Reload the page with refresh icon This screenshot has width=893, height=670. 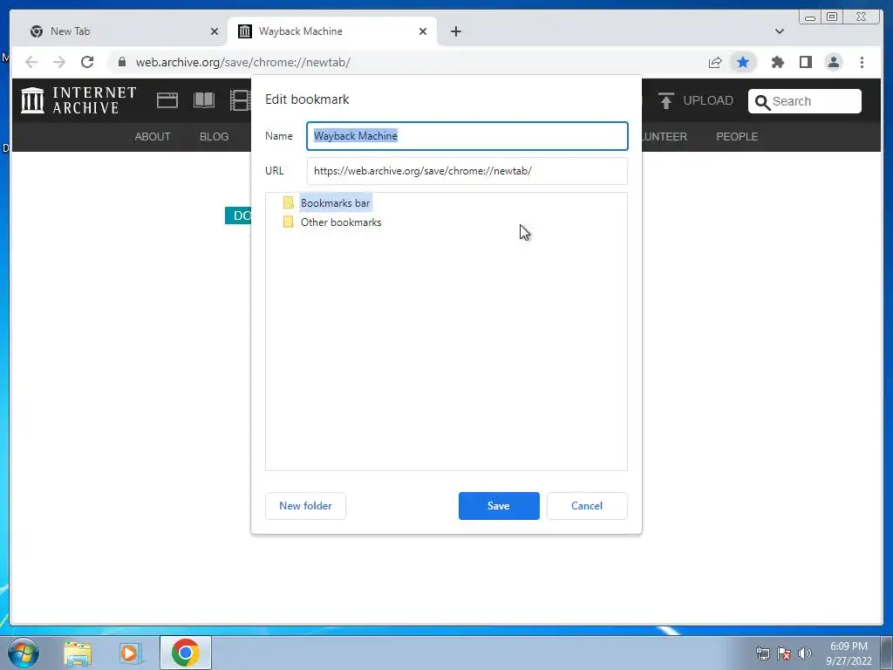tap(87, 62)
